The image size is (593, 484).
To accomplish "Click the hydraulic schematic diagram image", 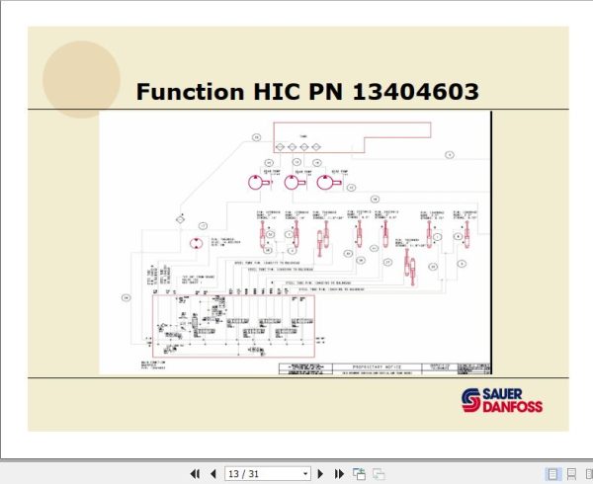I will [295, 243].
